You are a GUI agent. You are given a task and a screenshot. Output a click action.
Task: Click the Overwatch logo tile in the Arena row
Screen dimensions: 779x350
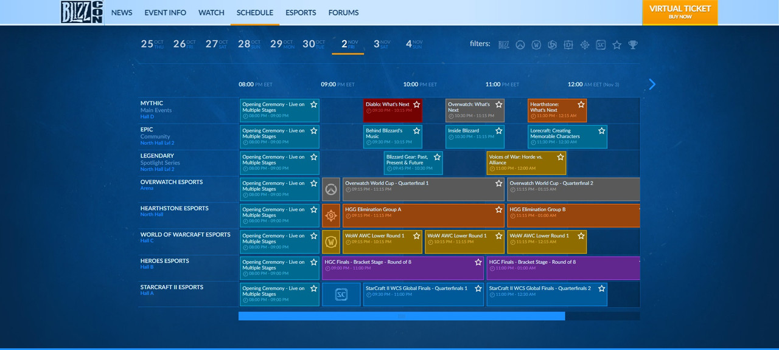coord(331,189)
